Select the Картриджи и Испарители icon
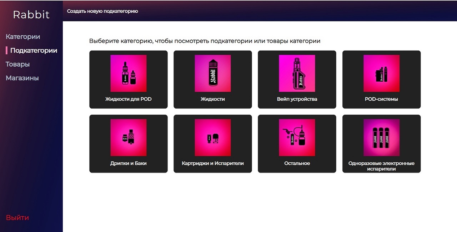Screen dimensions: 457x232 (x=213, y=137)
